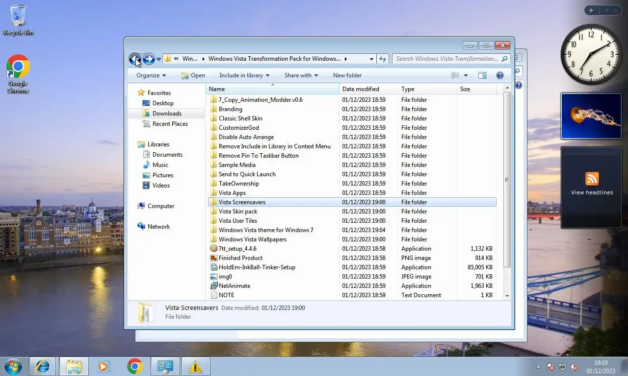Select Libraries in navigation pane
This screenshot has width=628, height=376.
point(154,144)
